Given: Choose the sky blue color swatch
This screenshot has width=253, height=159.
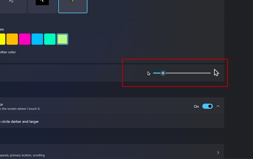Looking at the screenshot, I should [x=37, y=39].
